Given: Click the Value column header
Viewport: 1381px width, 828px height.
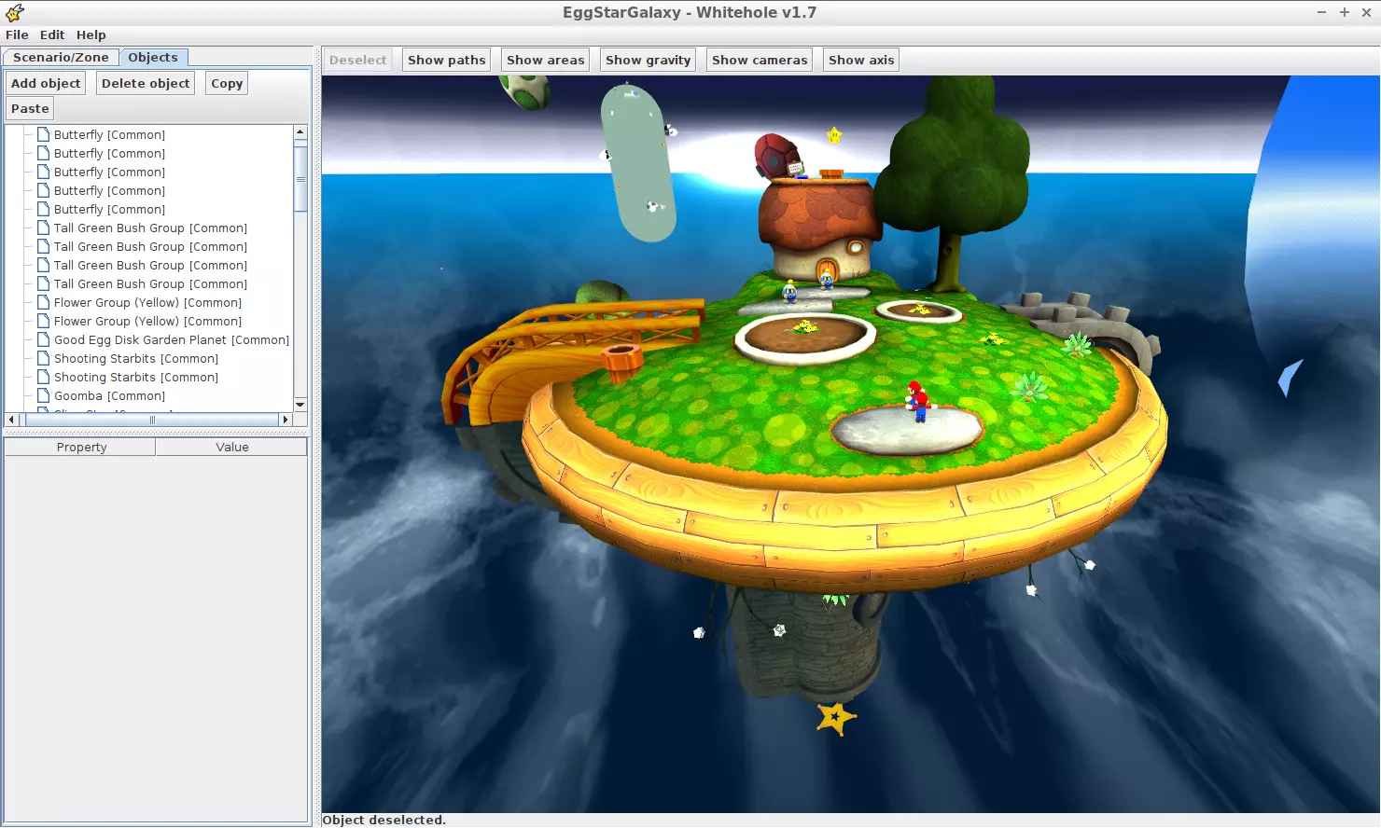Looking at the screenshot, I should pyautogui.click(x=232, y=448).
